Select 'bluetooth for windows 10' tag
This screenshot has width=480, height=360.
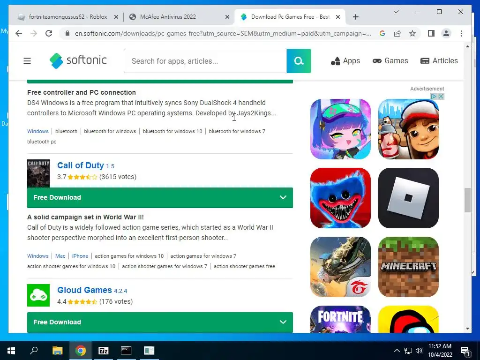click(x=172, y=131)
